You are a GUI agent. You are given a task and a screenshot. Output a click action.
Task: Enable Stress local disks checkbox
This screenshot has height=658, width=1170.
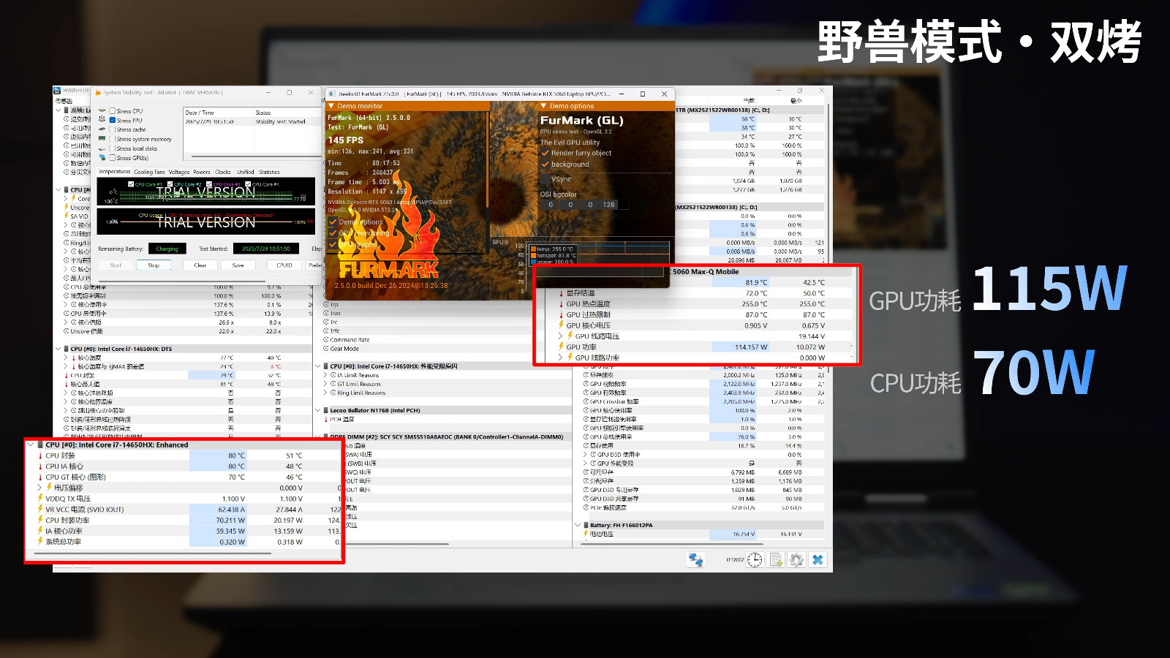113,148
